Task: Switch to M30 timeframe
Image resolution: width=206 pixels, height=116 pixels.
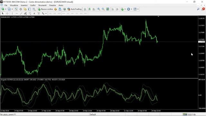Action: coord(64,14)
